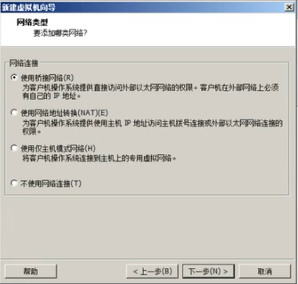Click the 网络连接 group box label
This screenshot has width=298, height=284.
tap(24, 63)
